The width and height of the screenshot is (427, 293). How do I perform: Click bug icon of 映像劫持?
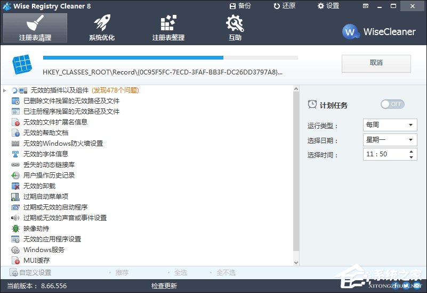(15, 229)
